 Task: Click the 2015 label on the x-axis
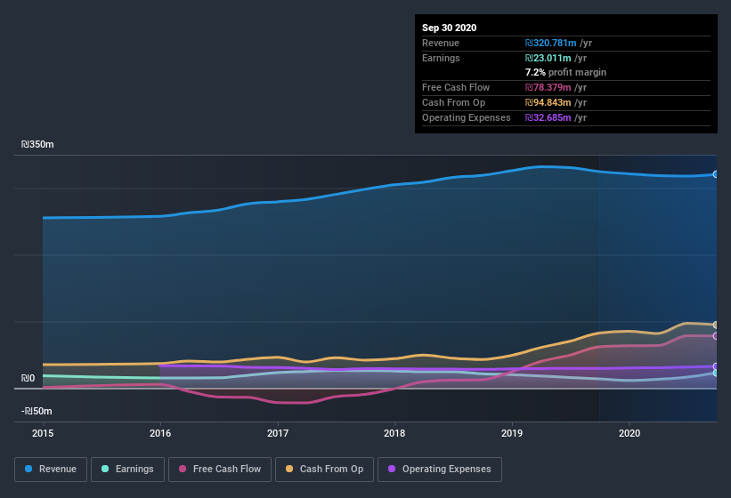point(43,434)
